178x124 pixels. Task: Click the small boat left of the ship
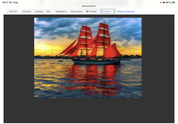(x=60, y=60)
